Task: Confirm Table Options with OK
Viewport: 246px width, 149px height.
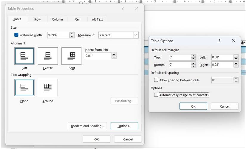Action: pos(193,106)
